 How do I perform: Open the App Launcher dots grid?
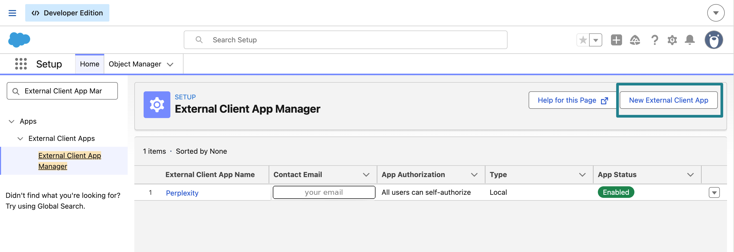coord(21,64)
